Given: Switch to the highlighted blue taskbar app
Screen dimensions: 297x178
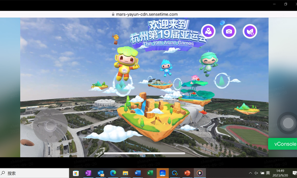Looking at the screenshot, I should click(x=162, y=173).
